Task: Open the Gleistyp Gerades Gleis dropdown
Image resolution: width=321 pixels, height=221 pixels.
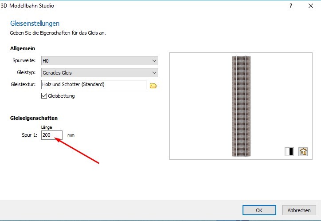Action: 100,72
